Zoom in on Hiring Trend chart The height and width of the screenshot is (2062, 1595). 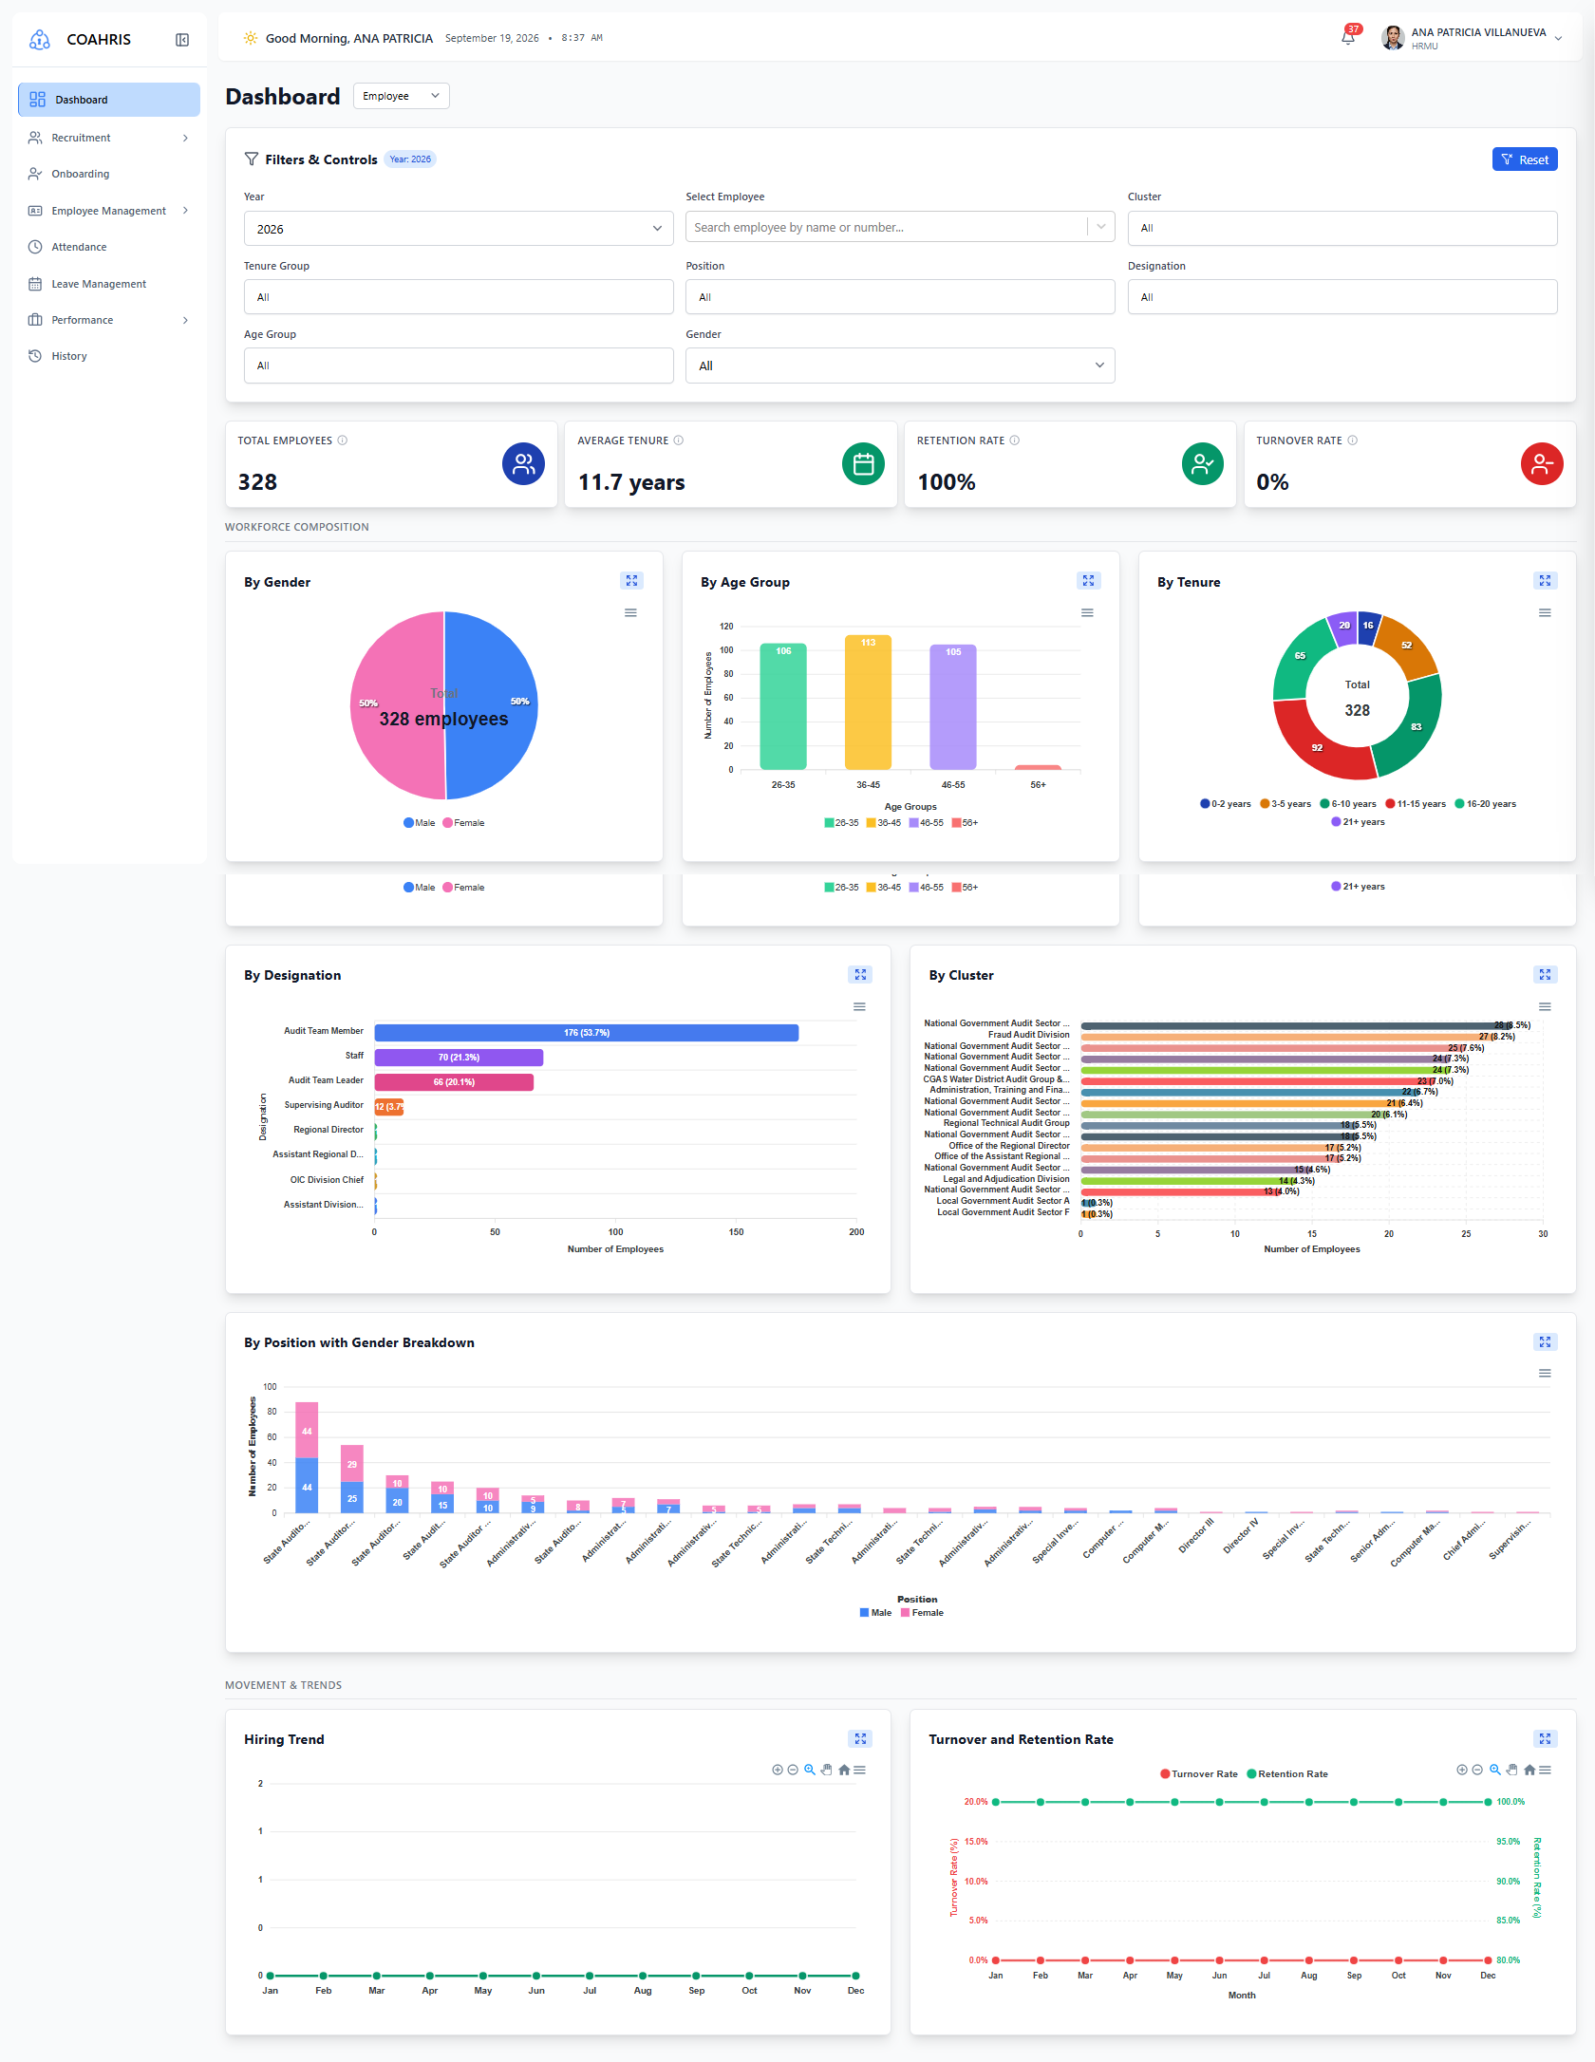(778, 1770)
